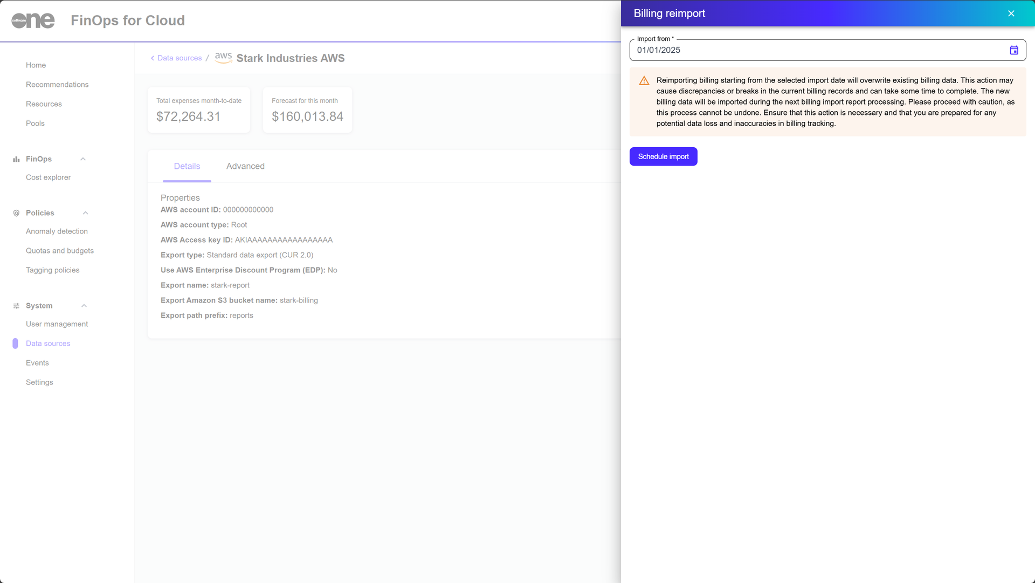Go back via Data sources breadcrumb
1035x583 pixels.
(176, 58)
